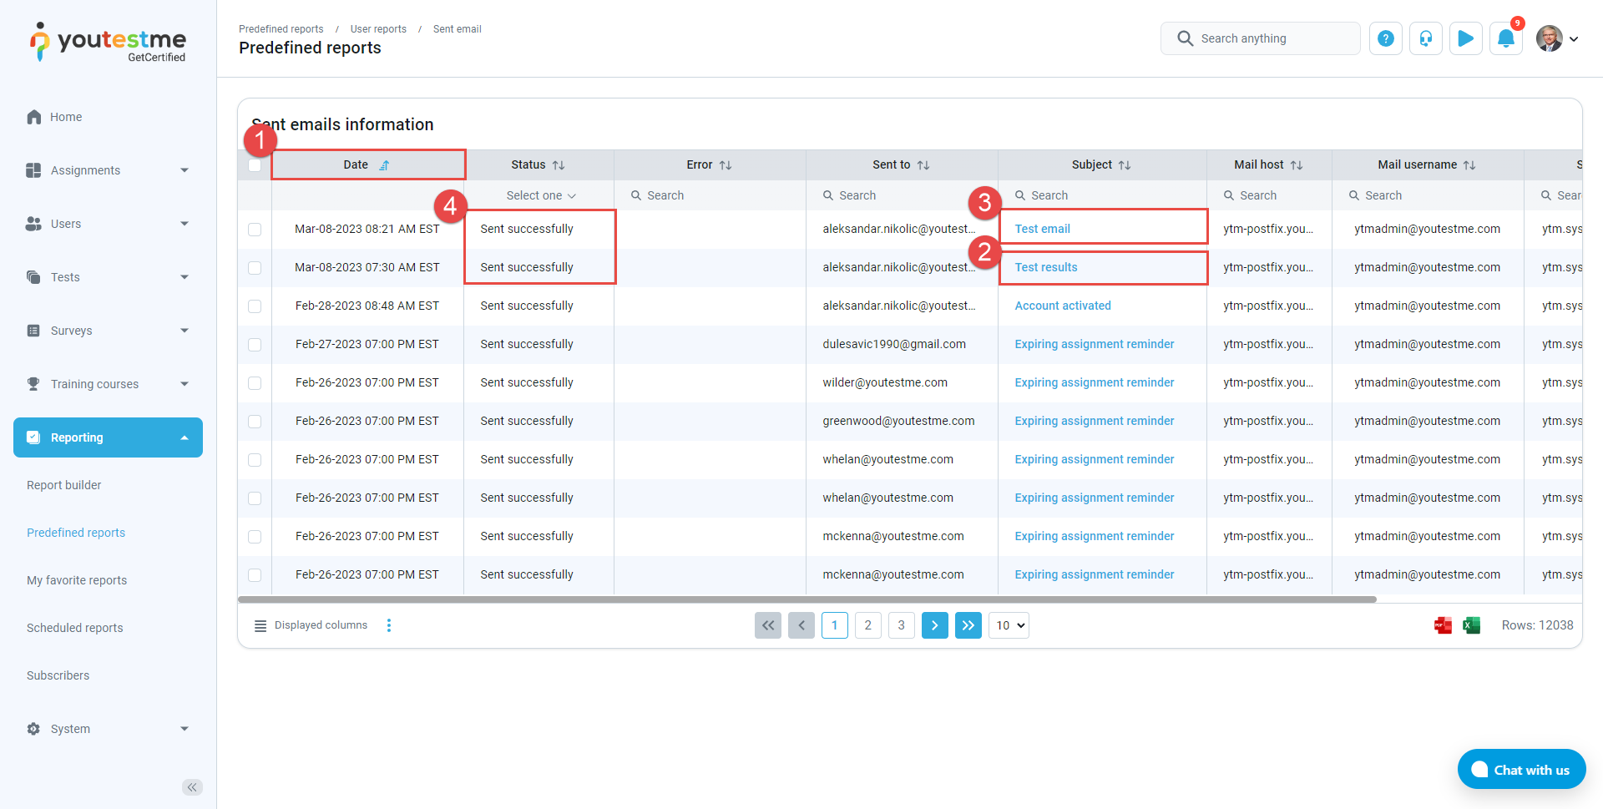Check the Mar-08-2023 08:21 AM row checkbox

[255, 230]
